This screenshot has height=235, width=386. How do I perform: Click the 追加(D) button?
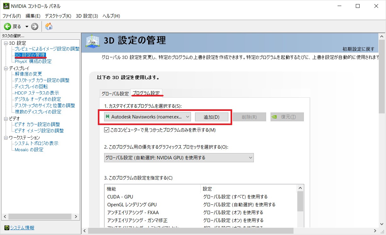coord(212,117)
